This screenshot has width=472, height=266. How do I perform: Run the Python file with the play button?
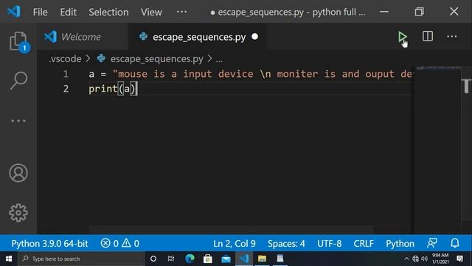point(402,37)
